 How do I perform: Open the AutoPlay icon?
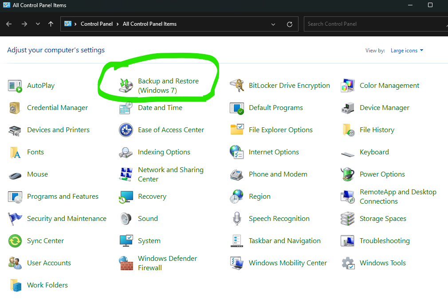[15, 86]
